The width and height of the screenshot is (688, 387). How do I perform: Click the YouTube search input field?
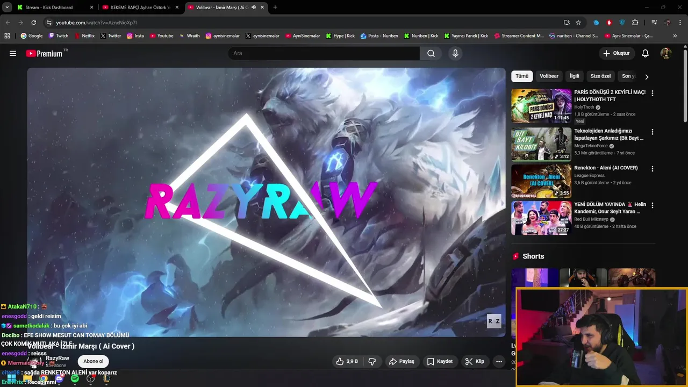coord(324,53)
